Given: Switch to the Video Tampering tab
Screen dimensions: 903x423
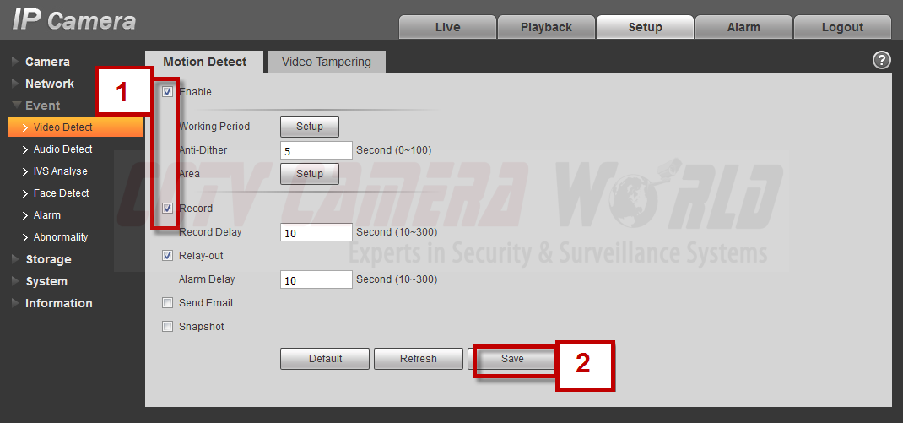Looking at the screenshot, I should (x=327, y=62).
